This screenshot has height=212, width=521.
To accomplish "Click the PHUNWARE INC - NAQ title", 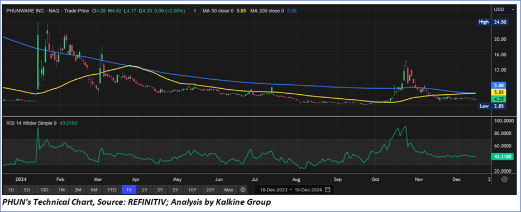I will [x=32, y=11].
